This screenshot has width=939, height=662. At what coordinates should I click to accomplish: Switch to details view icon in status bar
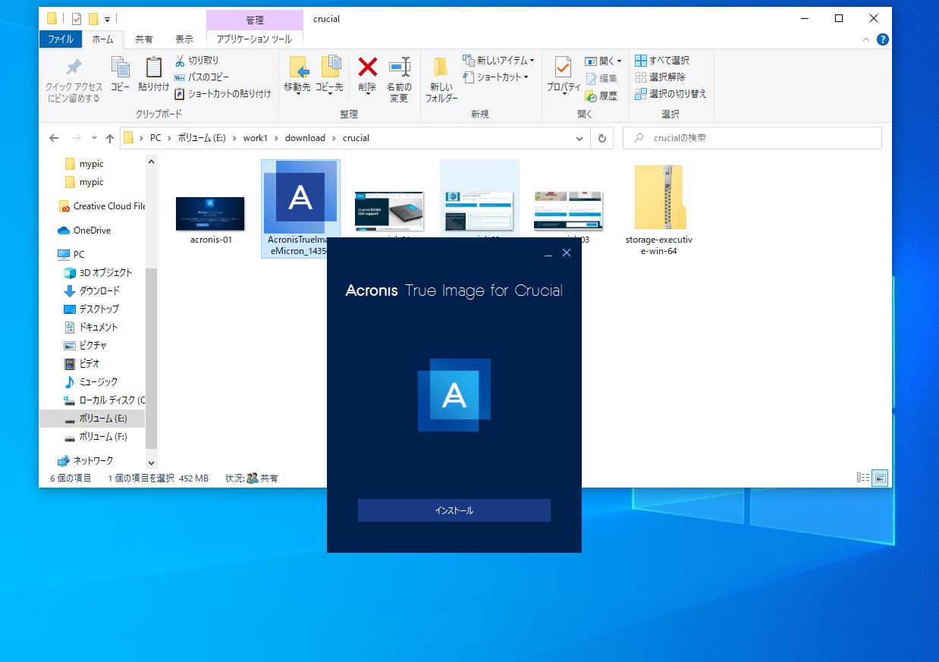point(862,478)
